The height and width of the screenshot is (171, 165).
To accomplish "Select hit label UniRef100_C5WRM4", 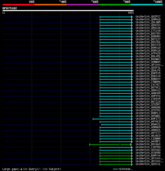I will click(x=148, y=82).
